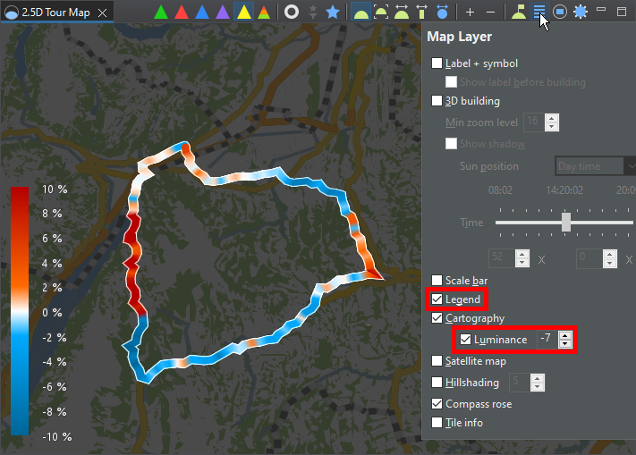
Task: Click the hill with flag icon
Action: pos(519,13)
